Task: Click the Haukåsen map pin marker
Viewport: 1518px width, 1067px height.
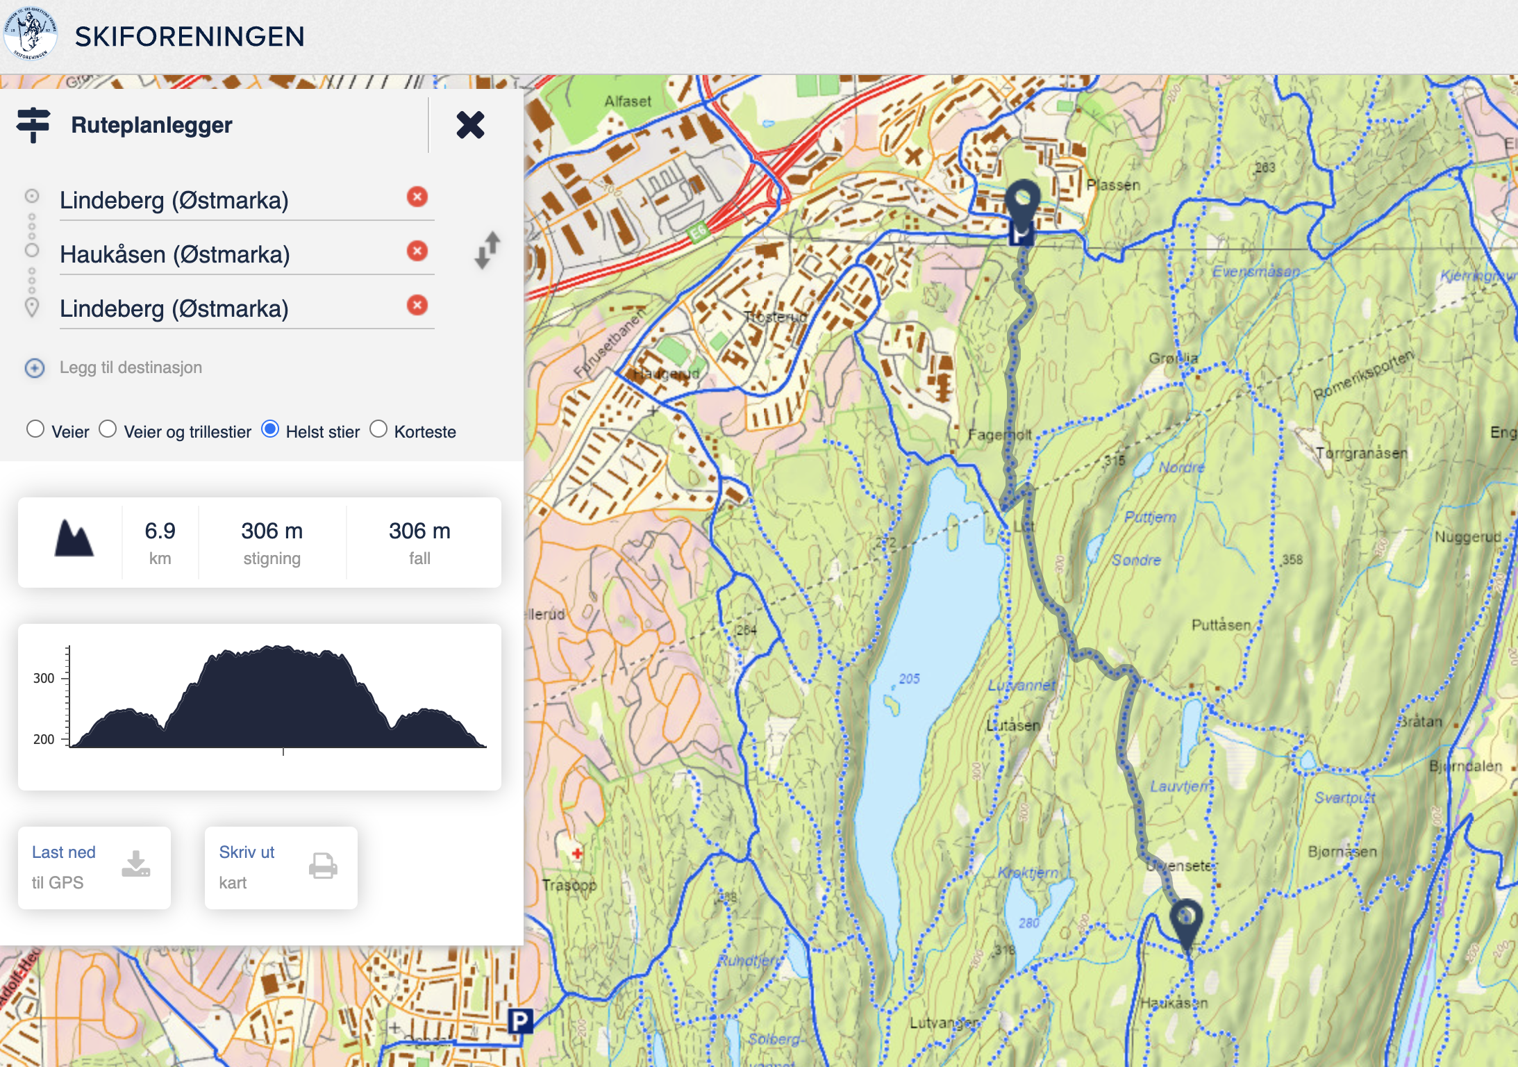Action: (1187, 924)
